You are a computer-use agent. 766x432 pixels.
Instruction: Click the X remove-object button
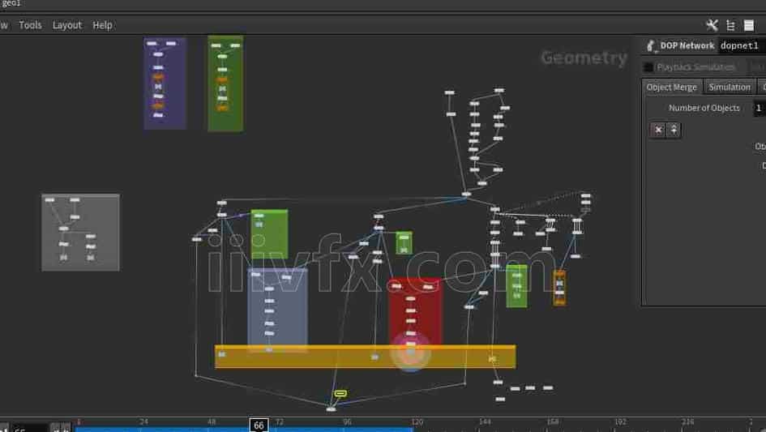658,130
